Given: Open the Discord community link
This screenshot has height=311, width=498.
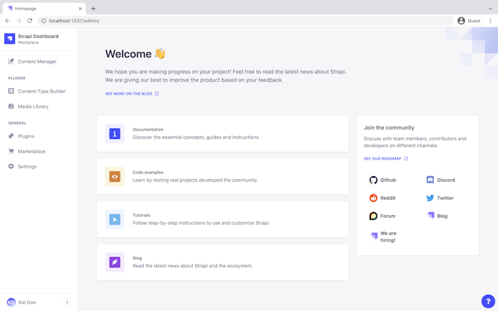Looking at the screenshot, I should click(441, 180).
